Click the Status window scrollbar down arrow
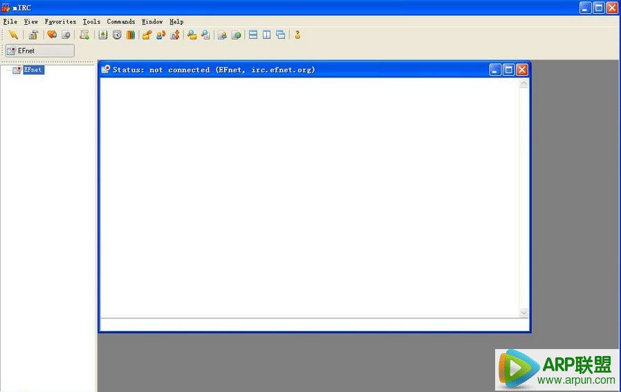Viewport: 621px width, 392px height. coord(523,312)
